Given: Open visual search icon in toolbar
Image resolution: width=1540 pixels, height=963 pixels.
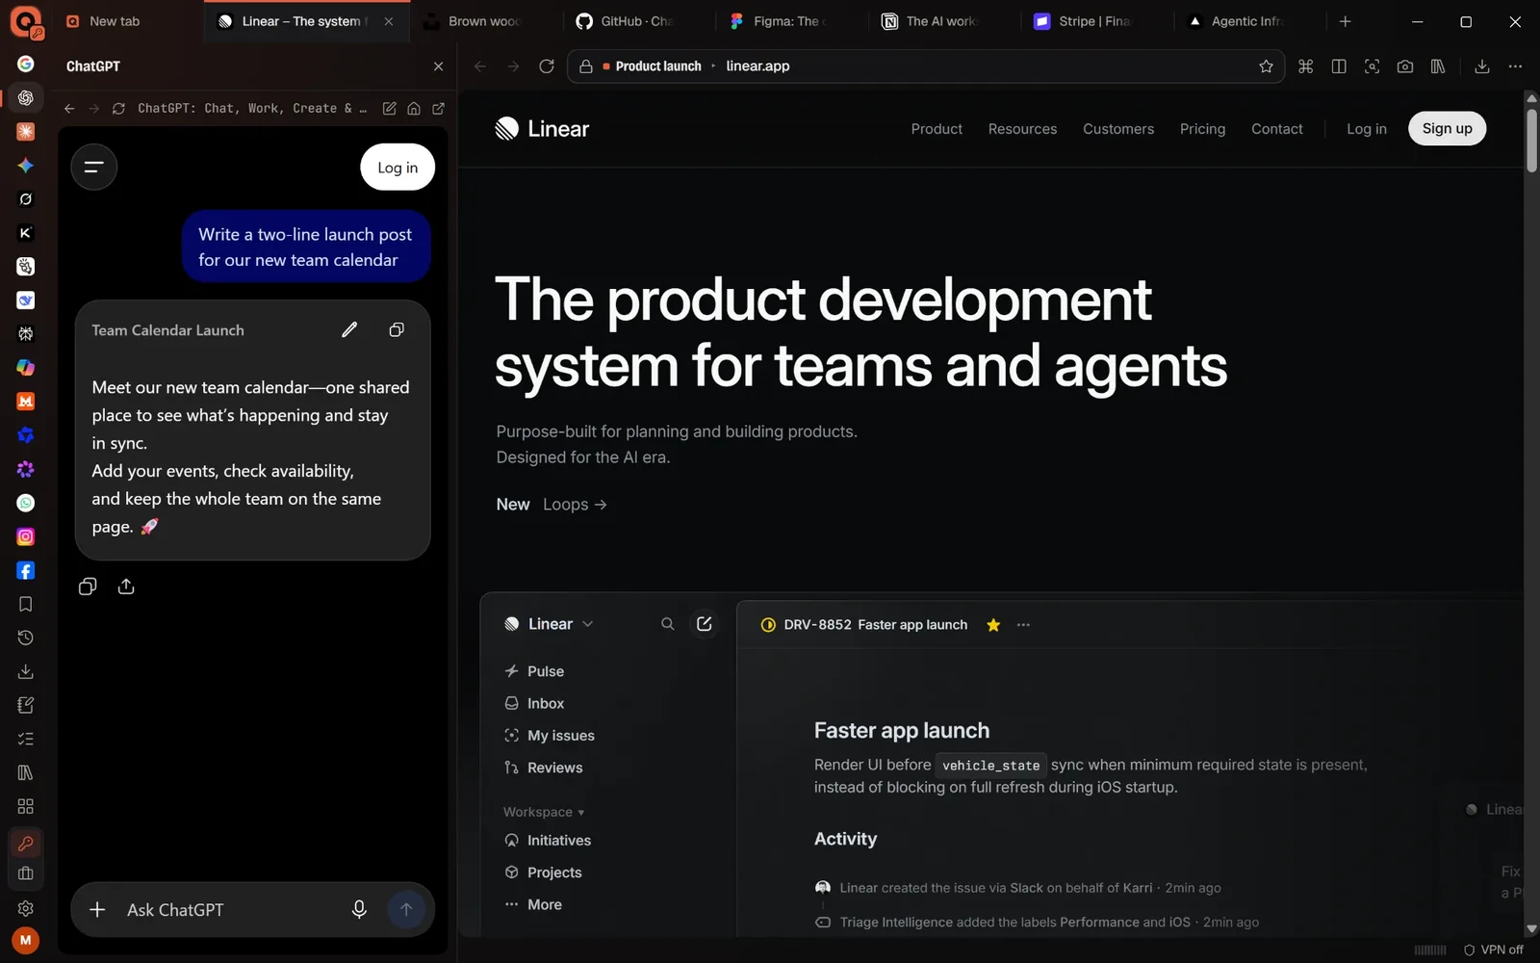Looking at the screenshot, I should [1373, 66].
